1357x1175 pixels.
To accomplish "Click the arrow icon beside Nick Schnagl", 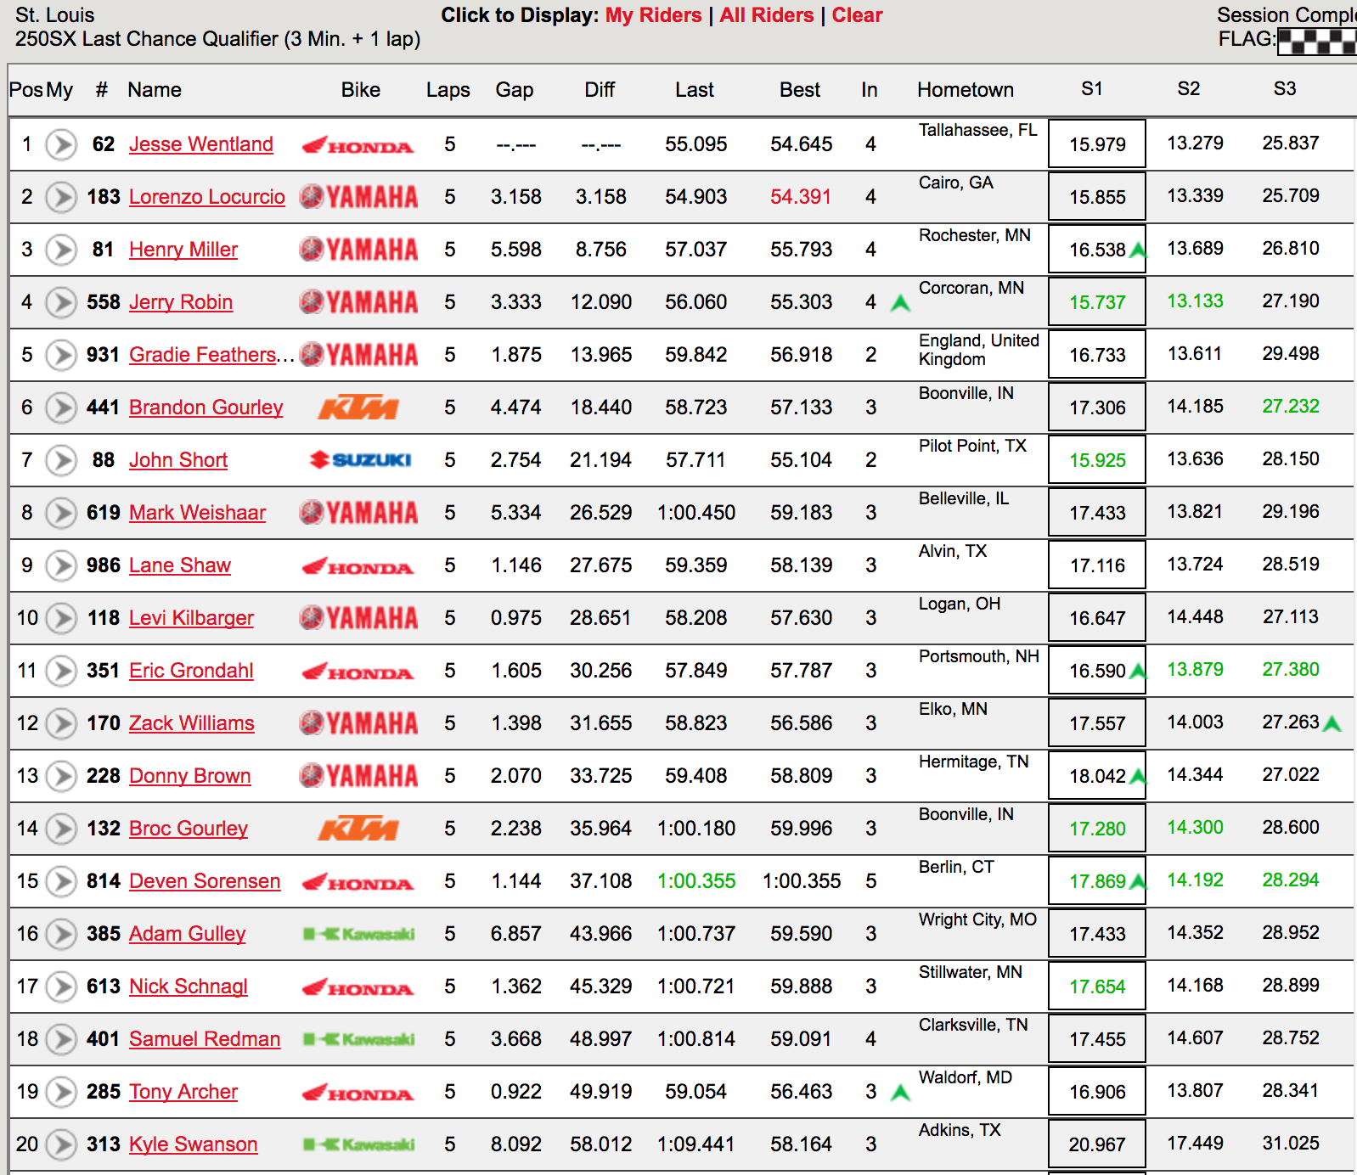I will coord(61,987).
